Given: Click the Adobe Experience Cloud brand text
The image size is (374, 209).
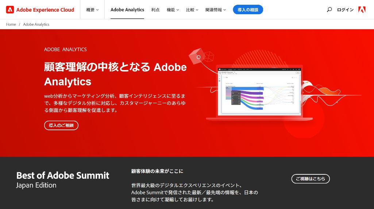Looking at the screenshot, I should coord(45,10).
